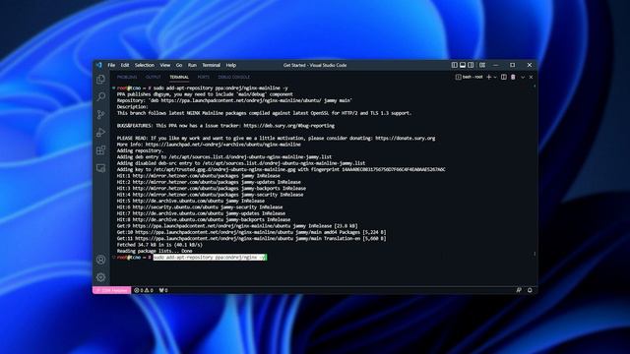Click the deb.sury.org bug-reporting URL
The width and height of the screenshot is (630, 354).
tap(289, 126)
